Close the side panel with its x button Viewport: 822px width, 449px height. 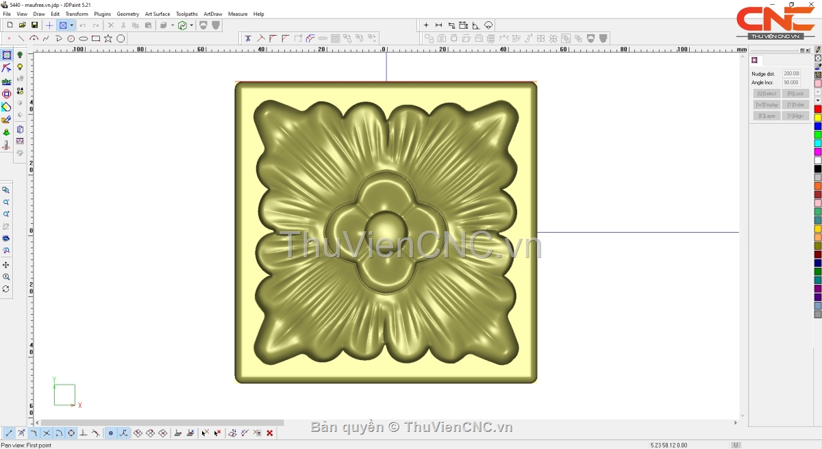(x=808, y=50)
